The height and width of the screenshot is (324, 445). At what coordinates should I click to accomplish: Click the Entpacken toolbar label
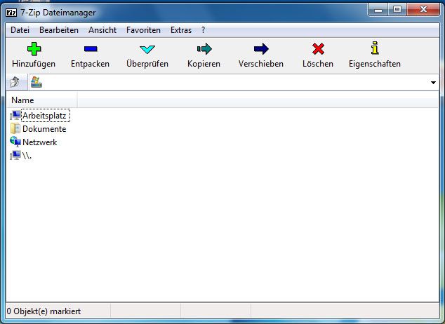coord(91,64)
